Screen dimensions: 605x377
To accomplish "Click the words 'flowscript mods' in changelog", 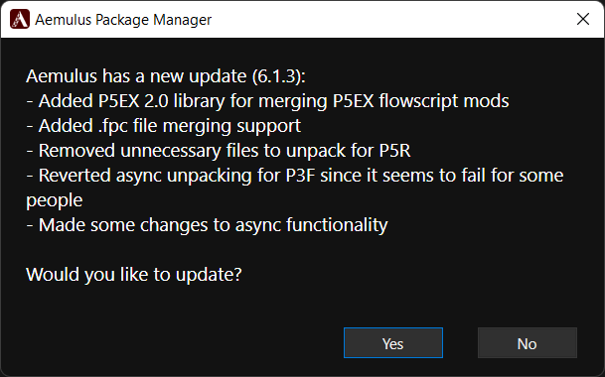I will [444, 101].
